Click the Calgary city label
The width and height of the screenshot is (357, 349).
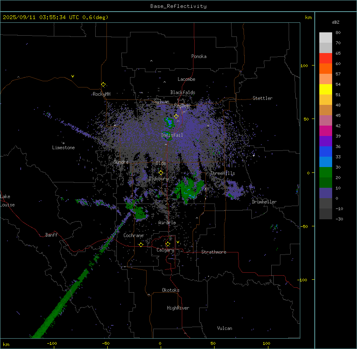pyautogui.click(x=165, y=250)
